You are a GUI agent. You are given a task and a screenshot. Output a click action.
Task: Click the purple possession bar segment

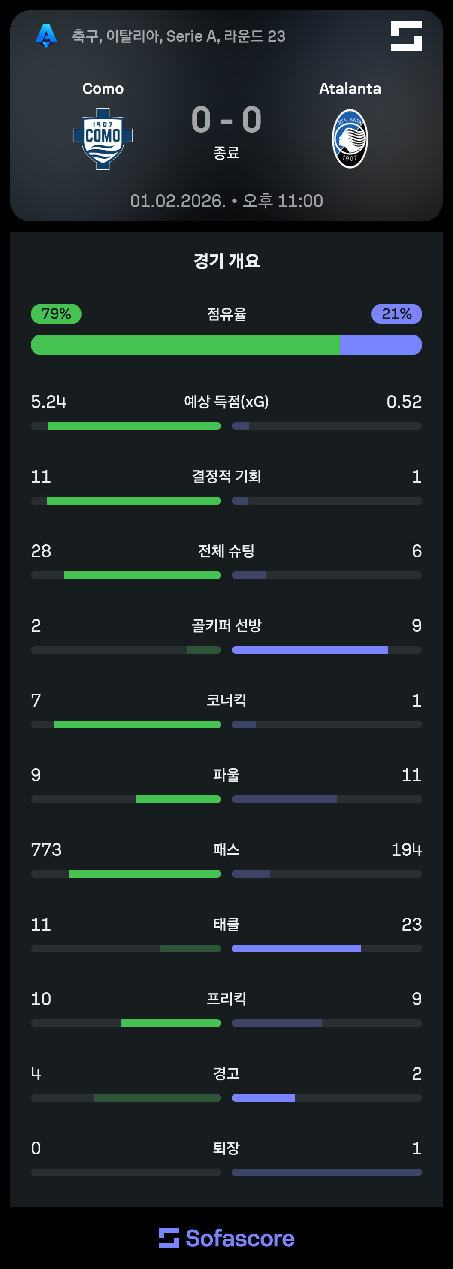[x=381, y=345]
